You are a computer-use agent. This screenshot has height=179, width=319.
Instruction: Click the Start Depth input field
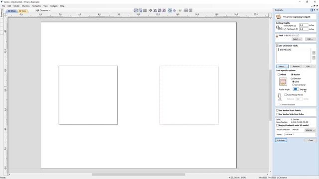point(304,25)
